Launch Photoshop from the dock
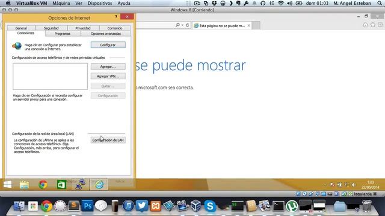The width and height of the screenshot is (385, 216). coord(87,206)
